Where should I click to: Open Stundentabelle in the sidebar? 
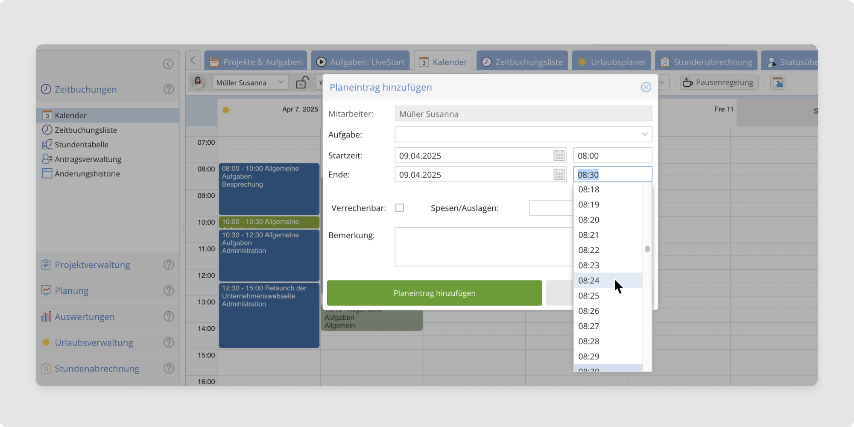tap(81, 145)
